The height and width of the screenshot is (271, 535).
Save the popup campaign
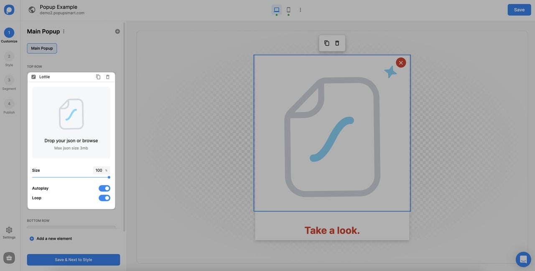(519, 10)
